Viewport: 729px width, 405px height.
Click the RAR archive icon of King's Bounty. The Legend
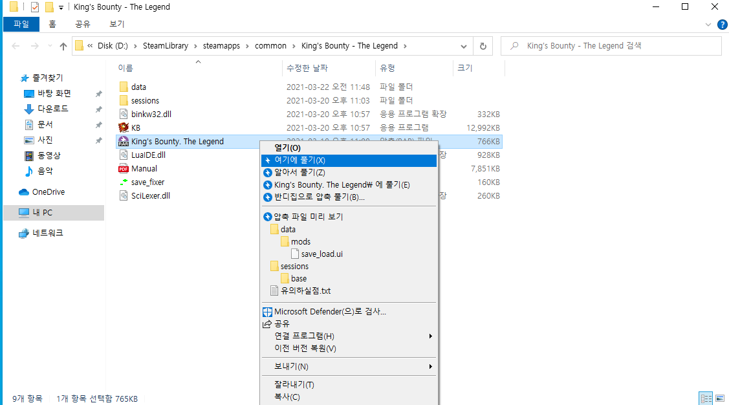click(123, 141)
